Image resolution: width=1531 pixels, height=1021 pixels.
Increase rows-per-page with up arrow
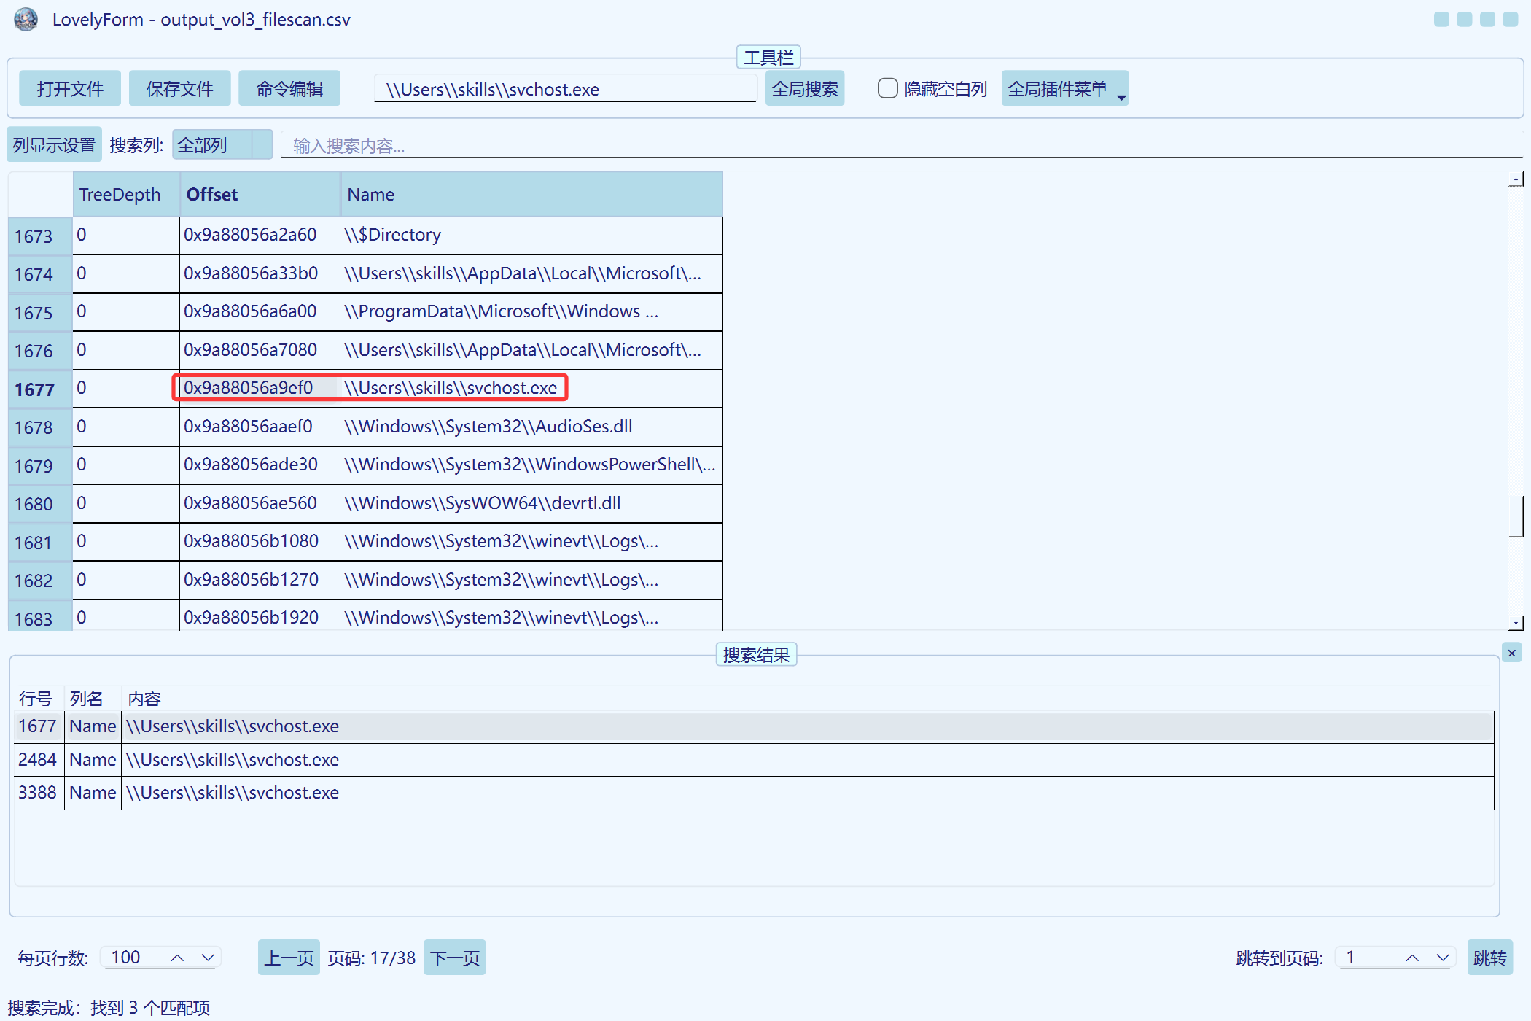point(177,958)
